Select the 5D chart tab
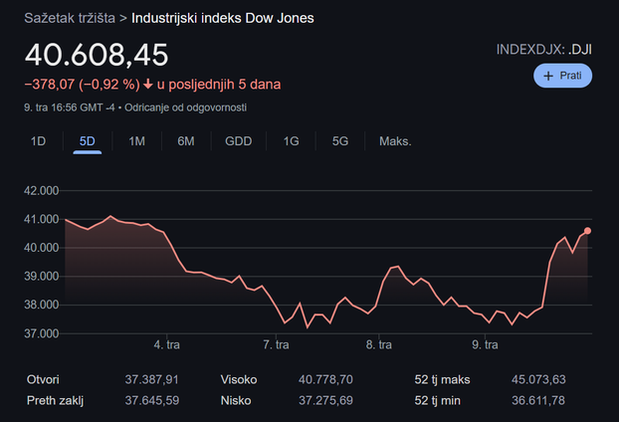Image resolution: width=619 pixels, height=422 pixels. (x=88, y=141)
